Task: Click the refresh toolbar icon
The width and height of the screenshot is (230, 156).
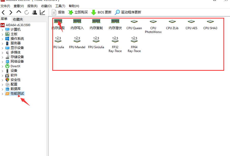Action: pos(27,12)
